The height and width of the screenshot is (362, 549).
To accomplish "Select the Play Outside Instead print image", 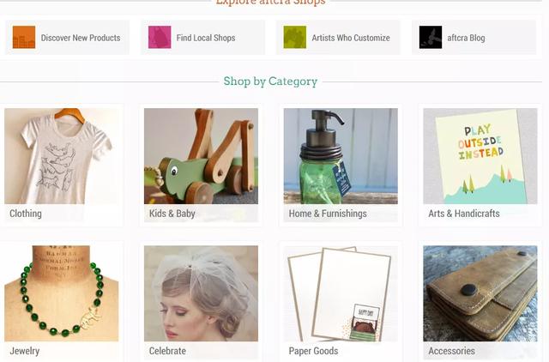I will tap(480, 156).
